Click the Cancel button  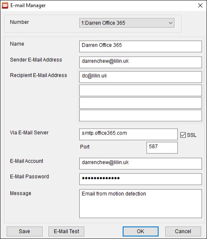tap(183, 231)
